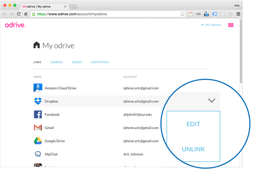Switch to the ENCRYPTION tab

(x=100, y=62)
